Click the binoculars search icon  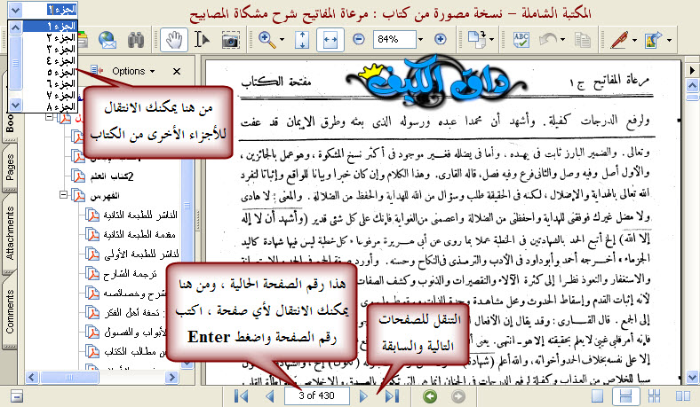tap(136, 40)
